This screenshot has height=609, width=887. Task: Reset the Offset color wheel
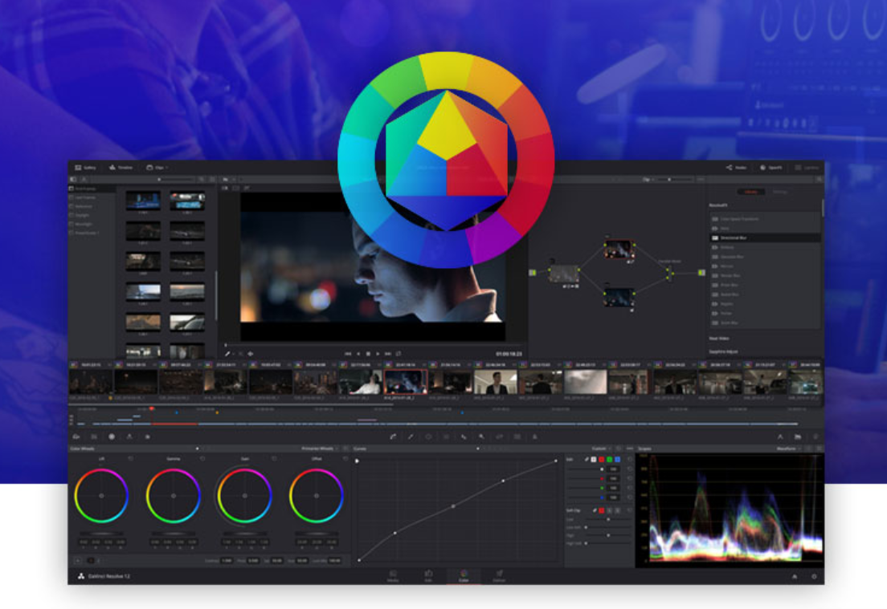(345, 459)
